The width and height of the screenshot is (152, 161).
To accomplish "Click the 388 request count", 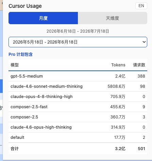I will (x=141, y=76).
